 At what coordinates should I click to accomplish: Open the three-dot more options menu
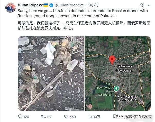(148, 5)
